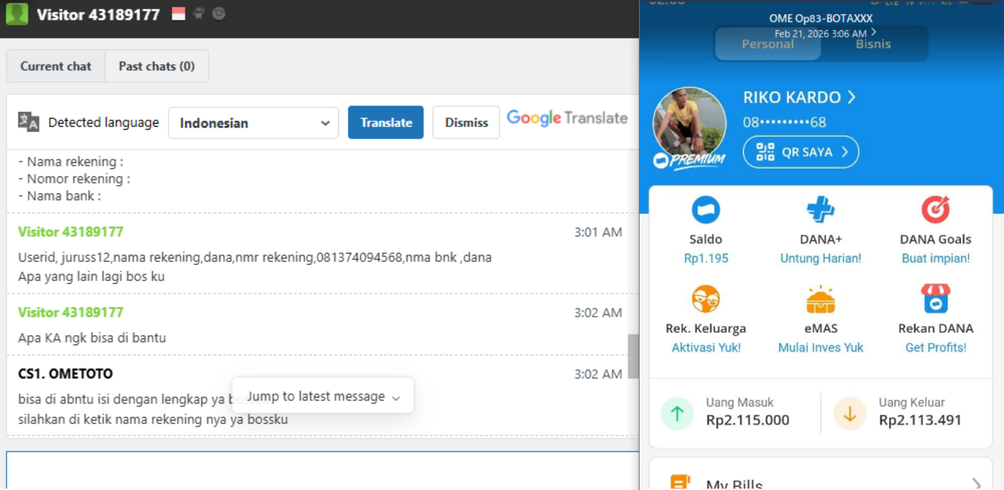Click the QR code icon in QR SAYA
Image resolution: width=1004 pixels, height=490 pixels.
765,152
